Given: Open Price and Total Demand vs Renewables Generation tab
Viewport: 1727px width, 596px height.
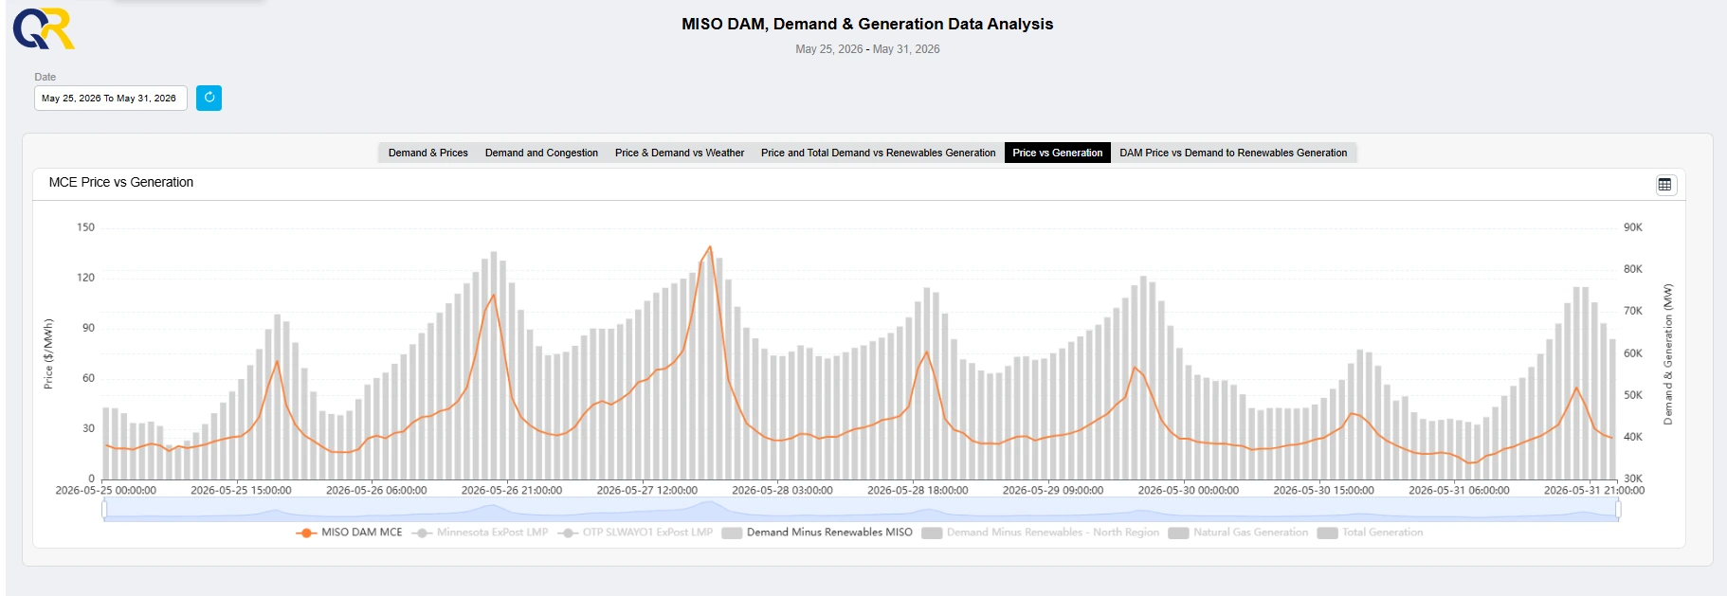Looking at the screenshot, I should pyautogui.click(x=878, y=153).
